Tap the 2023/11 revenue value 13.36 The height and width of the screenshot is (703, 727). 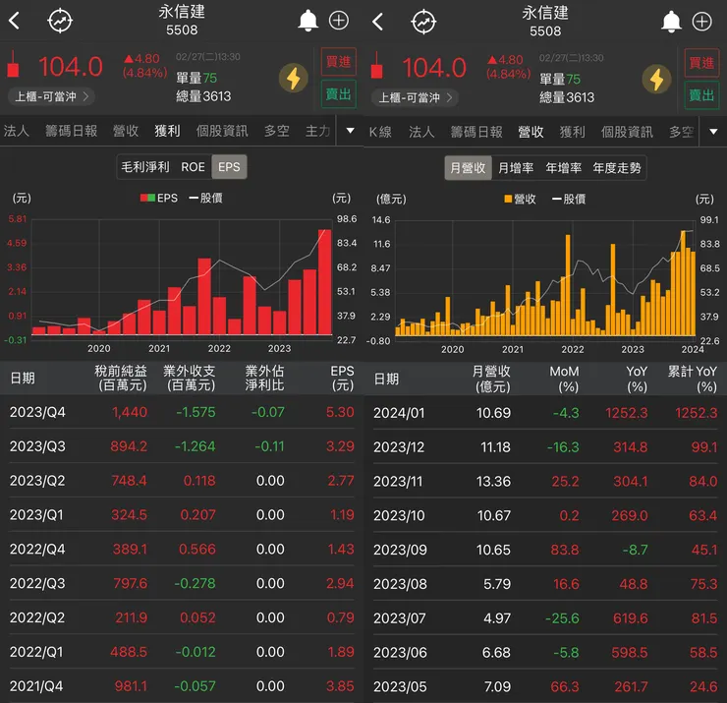tap(493, 482)
